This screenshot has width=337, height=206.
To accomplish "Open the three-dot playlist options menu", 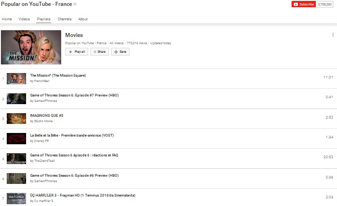I will pyautogui.click(x=333, y=35).
